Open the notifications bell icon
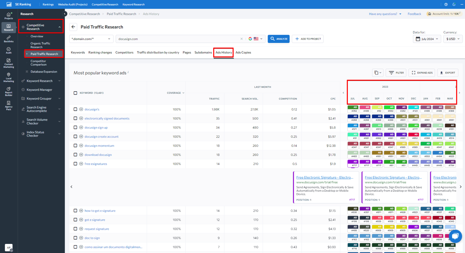The image size is (465, 253). pyautogui.click(x=453, y=4)
